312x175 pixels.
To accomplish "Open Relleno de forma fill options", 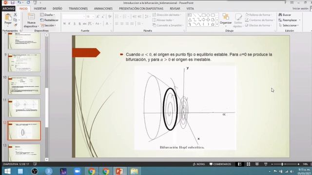I will (x=258, y=15).
